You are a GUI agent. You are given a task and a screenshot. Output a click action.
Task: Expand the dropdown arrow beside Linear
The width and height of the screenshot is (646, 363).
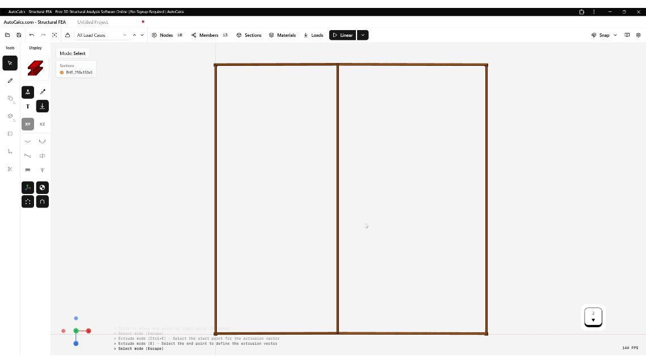point(363,35)
